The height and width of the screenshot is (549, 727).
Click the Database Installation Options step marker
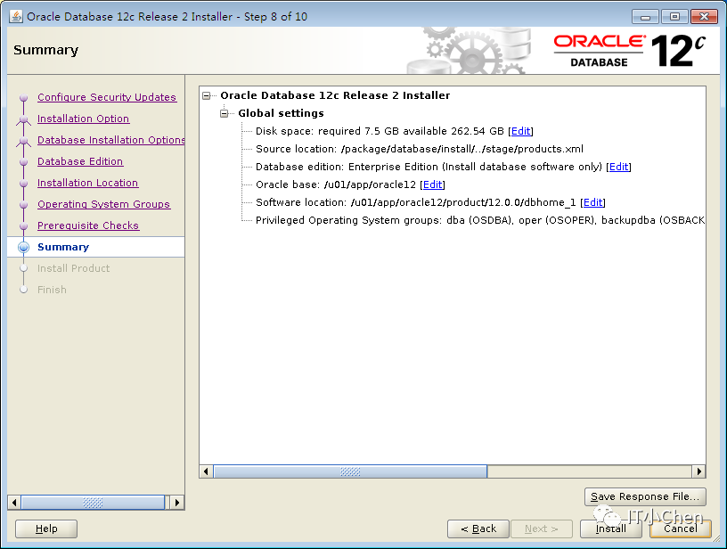coord(24,141)
